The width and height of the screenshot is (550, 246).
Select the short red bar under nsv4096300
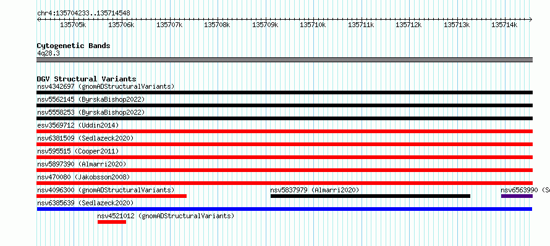coord(111,196)
